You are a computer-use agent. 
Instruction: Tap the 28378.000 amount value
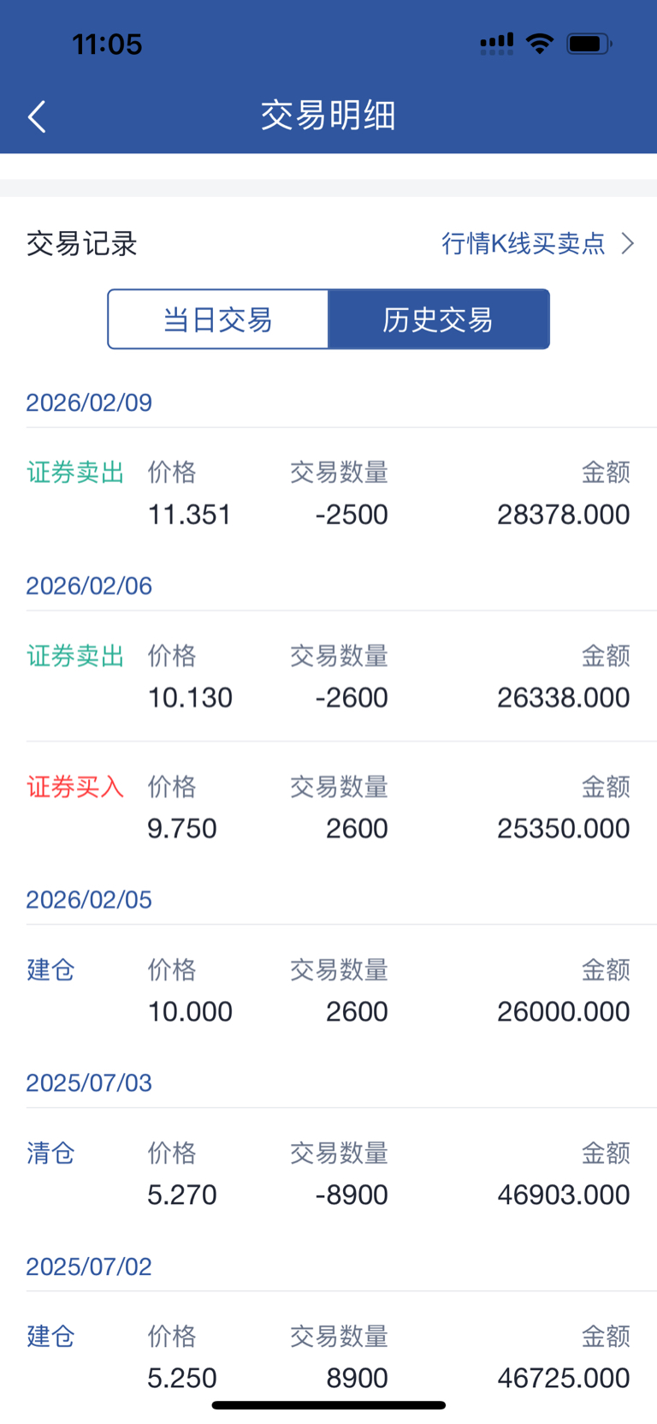pos(563,515)
